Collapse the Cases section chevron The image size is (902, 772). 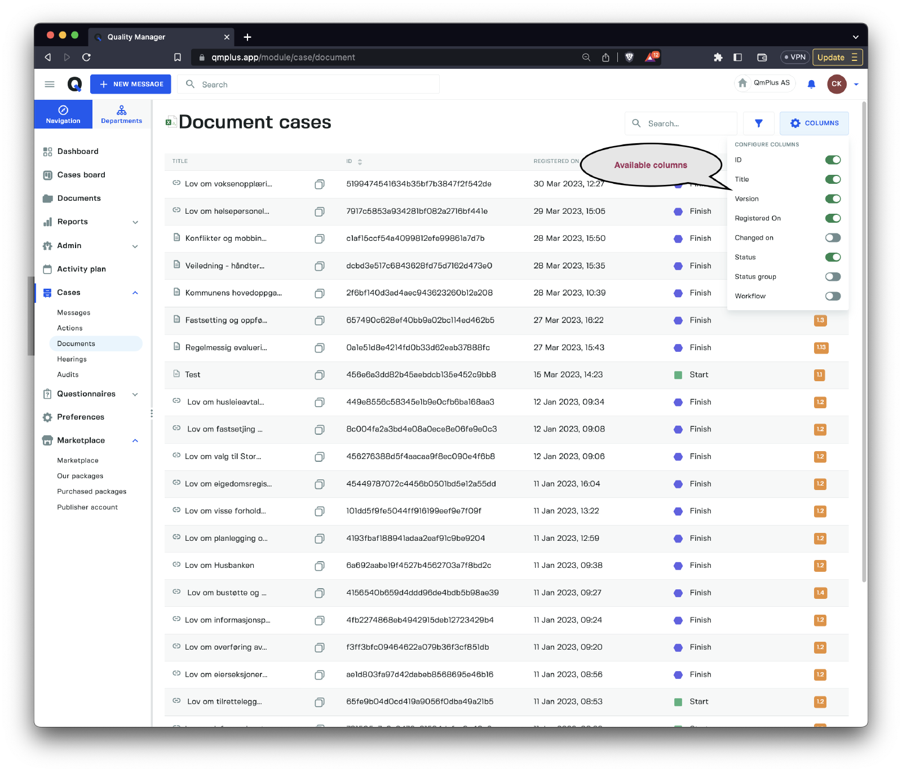tap(135, 293)
